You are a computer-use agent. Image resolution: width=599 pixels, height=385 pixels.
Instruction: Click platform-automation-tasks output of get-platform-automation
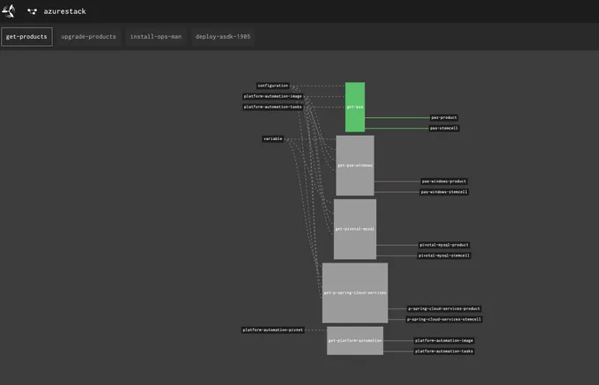tap(444, 352)
